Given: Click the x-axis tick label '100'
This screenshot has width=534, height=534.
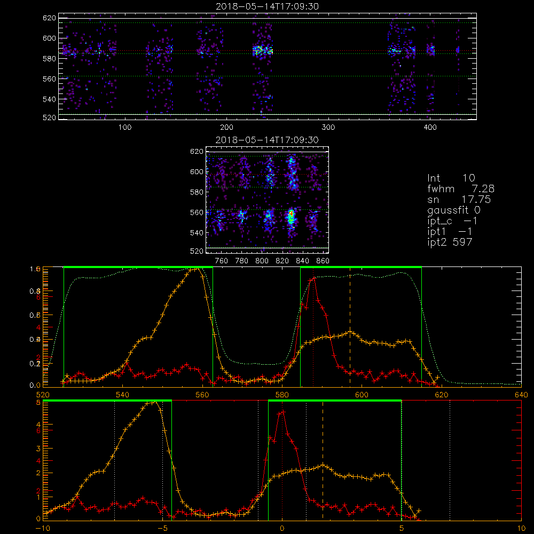Looking at the screenshot, I should coord(125,128).
